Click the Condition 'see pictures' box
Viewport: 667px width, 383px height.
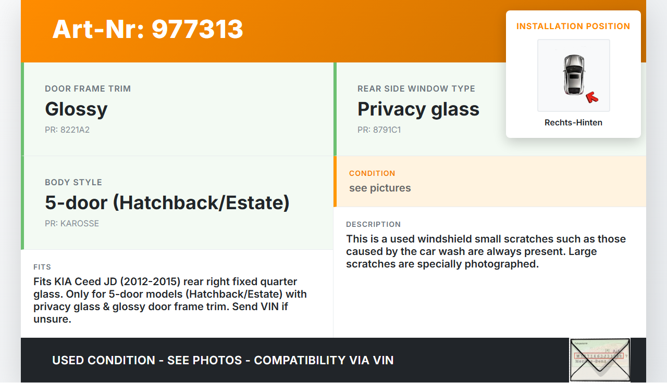tap(489, 181)
